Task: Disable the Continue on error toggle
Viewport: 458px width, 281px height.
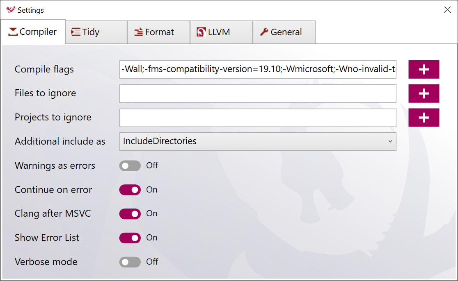Action: [x=130, y=190]
